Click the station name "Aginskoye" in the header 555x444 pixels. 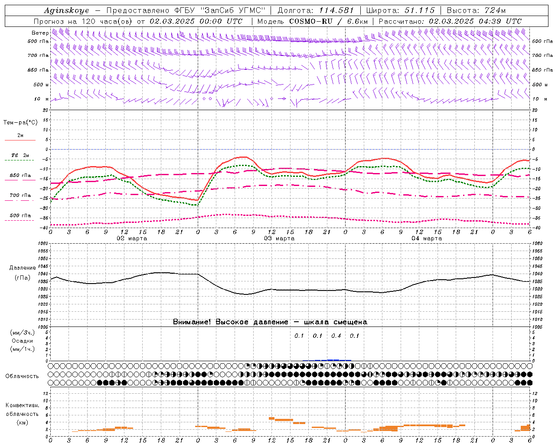tap(66, 10)
